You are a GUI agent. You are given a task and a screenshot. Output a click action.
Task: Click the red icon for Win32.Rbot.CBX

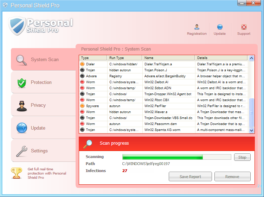[x=82, y=100]
